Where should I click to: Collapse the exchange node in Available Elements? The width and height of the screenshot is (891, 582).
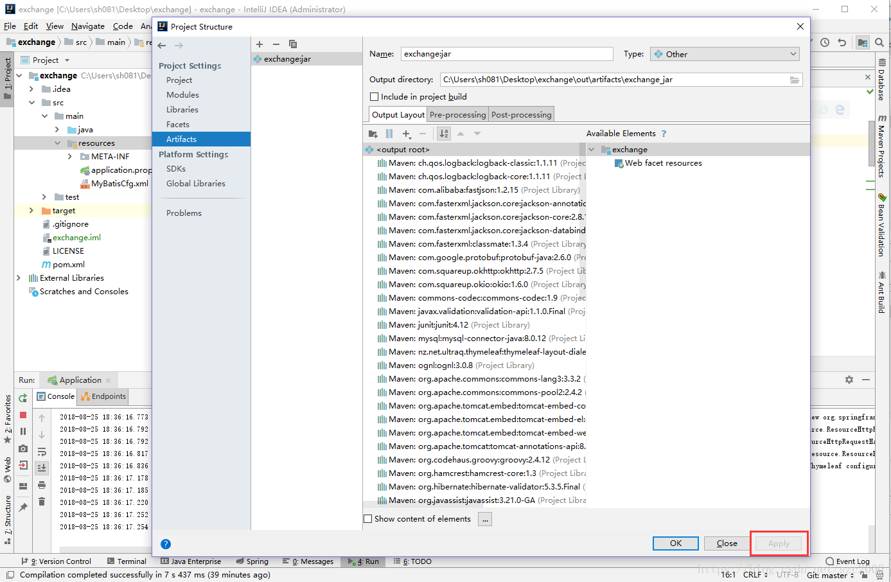click(592, 150)
